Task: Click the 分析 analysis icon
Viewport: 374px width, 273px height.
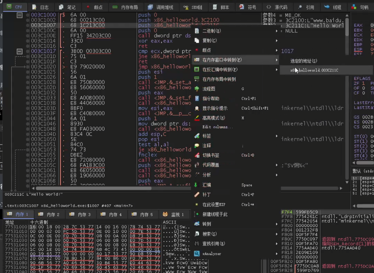Action: [x=197, y=175]
